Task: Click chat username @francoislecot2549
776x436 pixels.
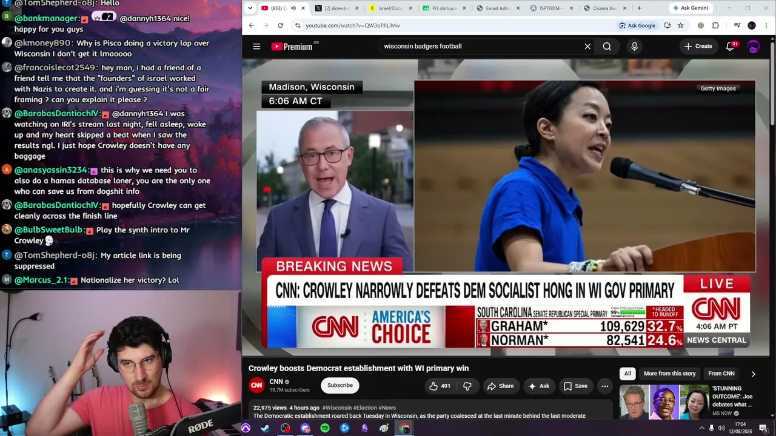Action: point(56,67)
